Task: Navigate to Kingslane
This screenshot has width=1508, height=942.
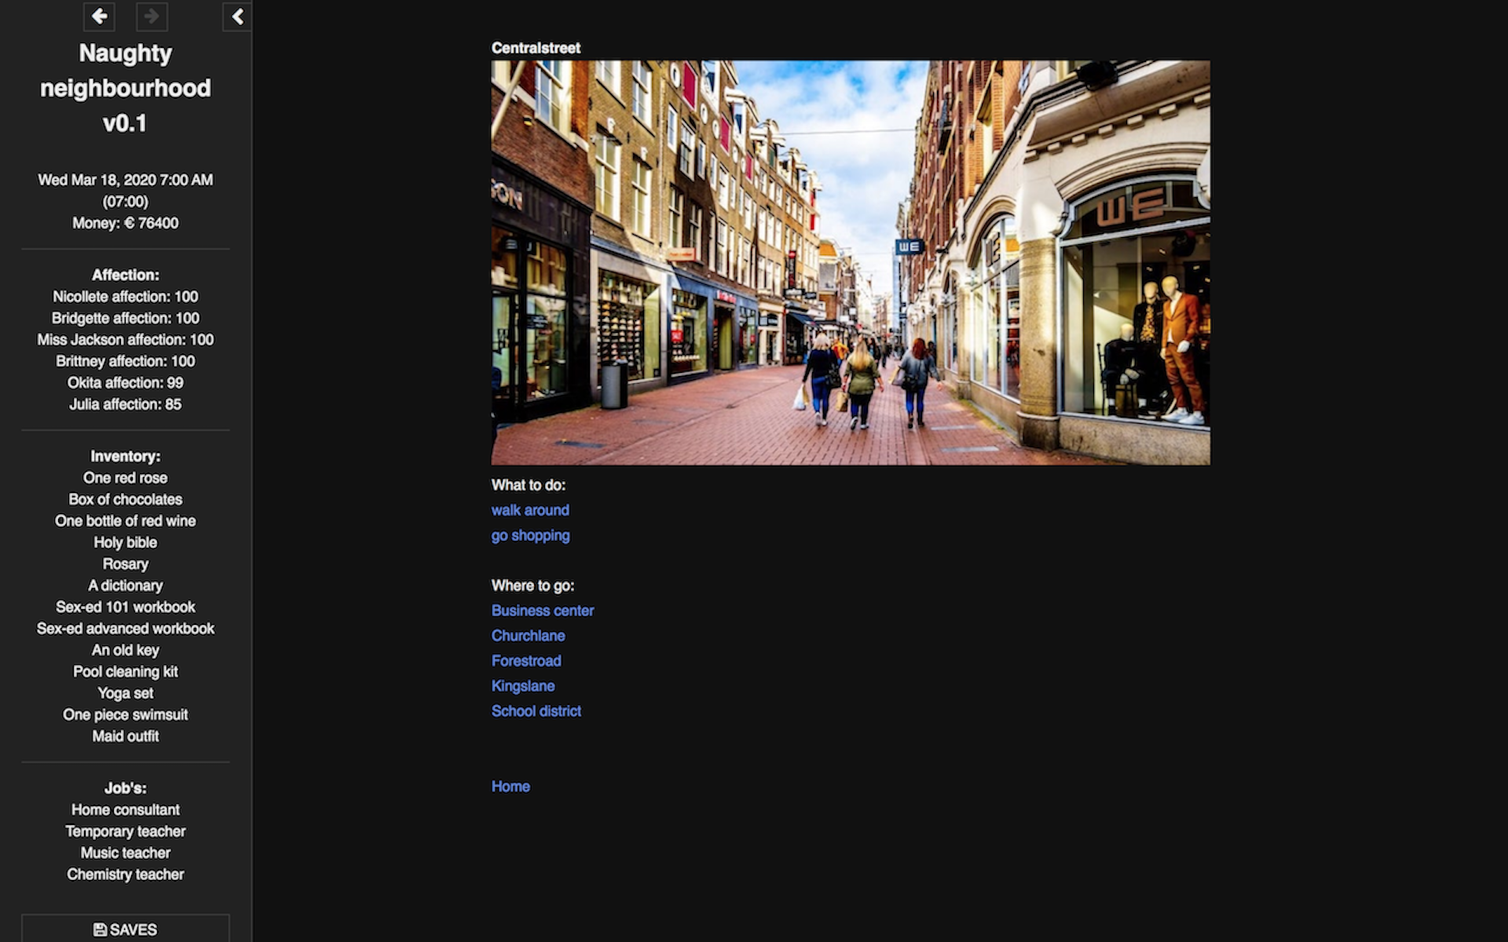Action: (523, 686)
